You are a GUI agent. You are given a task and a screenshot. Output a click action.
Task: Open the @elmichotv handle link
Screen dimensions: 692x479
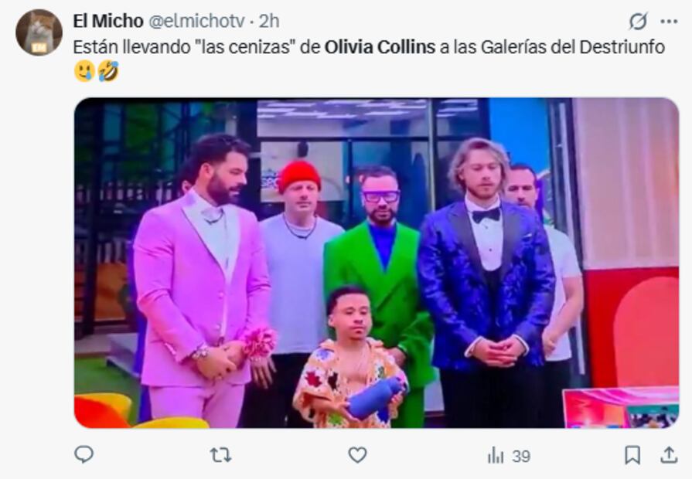pos(196,21)
